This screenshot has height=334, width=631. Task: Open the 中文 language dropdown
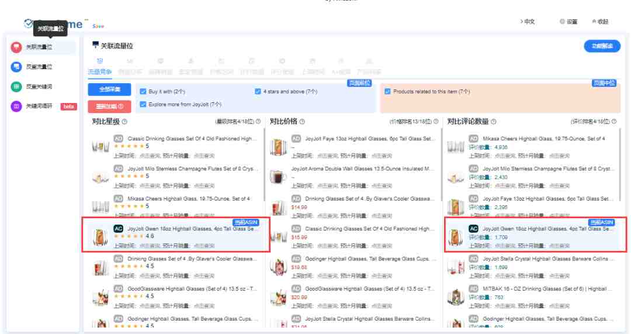[528, 22]
